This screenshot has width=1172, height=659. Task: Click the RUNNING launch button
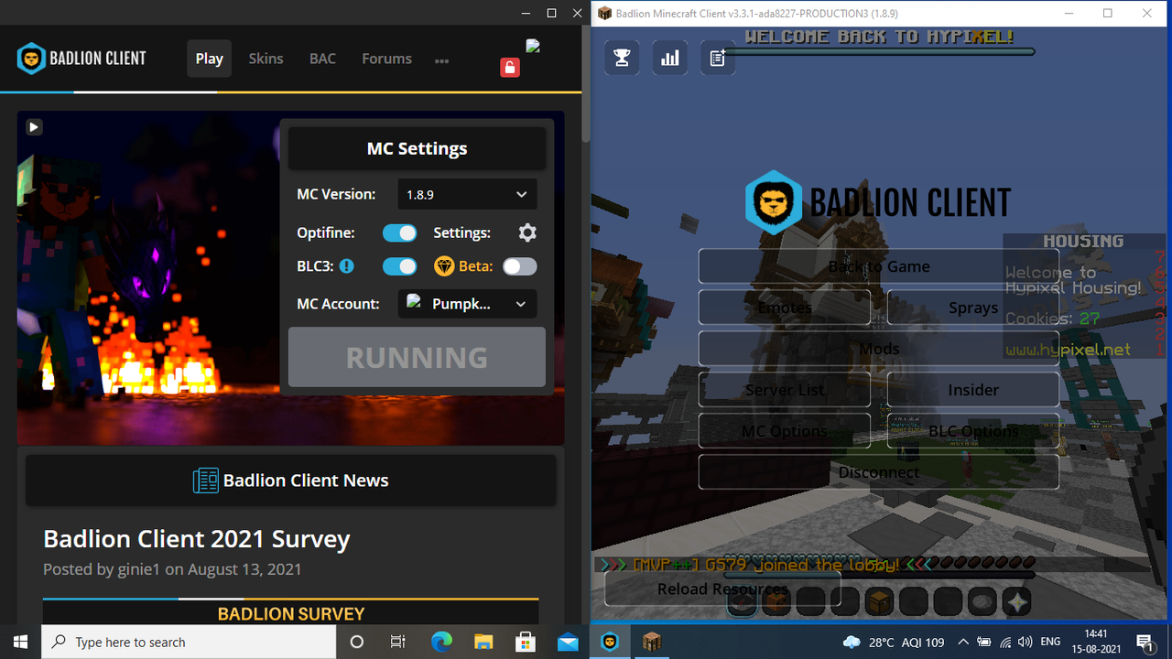(417, 357)
